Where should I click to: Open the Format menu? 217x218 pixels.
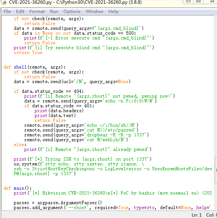click(x=37, y=12)
